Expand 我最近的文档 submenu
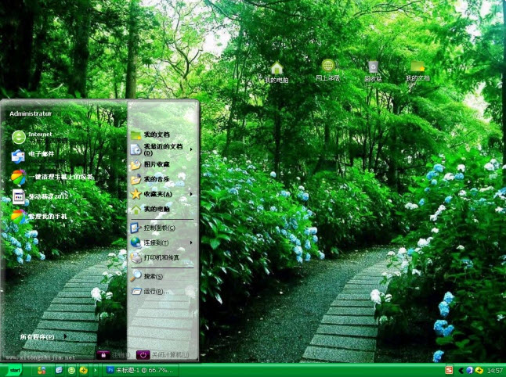 pos(161,149)
